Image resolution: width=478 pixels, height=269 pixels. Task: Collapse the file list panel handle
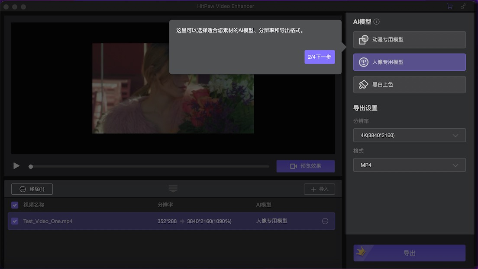point(173,189)
